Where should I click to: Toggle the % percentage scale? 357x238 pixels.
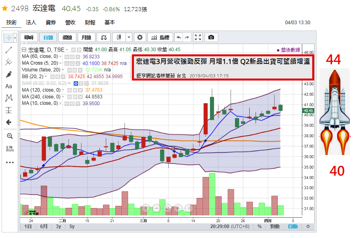pyautogui.click(x=260, y=226)
